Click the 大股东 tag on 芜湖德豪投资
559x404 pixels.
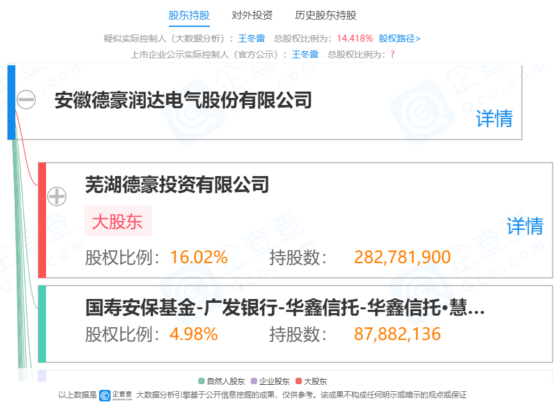(x=118, y=222)
